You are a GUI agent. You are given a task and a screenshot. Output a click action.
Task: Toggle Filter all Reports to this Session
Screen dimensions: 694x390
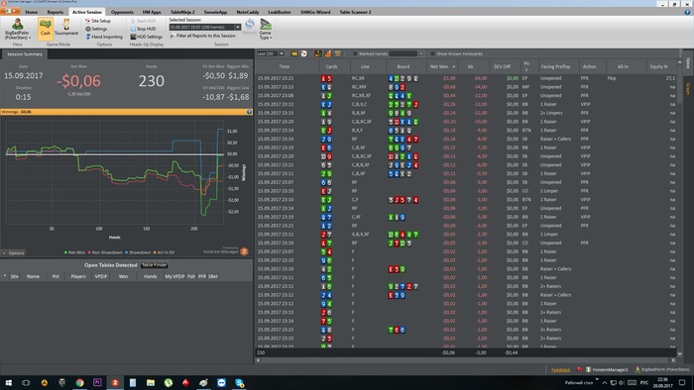click(202, 36)
